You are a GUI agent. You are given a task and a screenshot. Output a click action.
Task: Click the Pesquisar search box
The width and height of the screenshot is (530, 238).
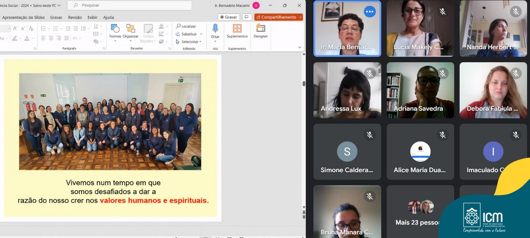(x=130, y=5)
